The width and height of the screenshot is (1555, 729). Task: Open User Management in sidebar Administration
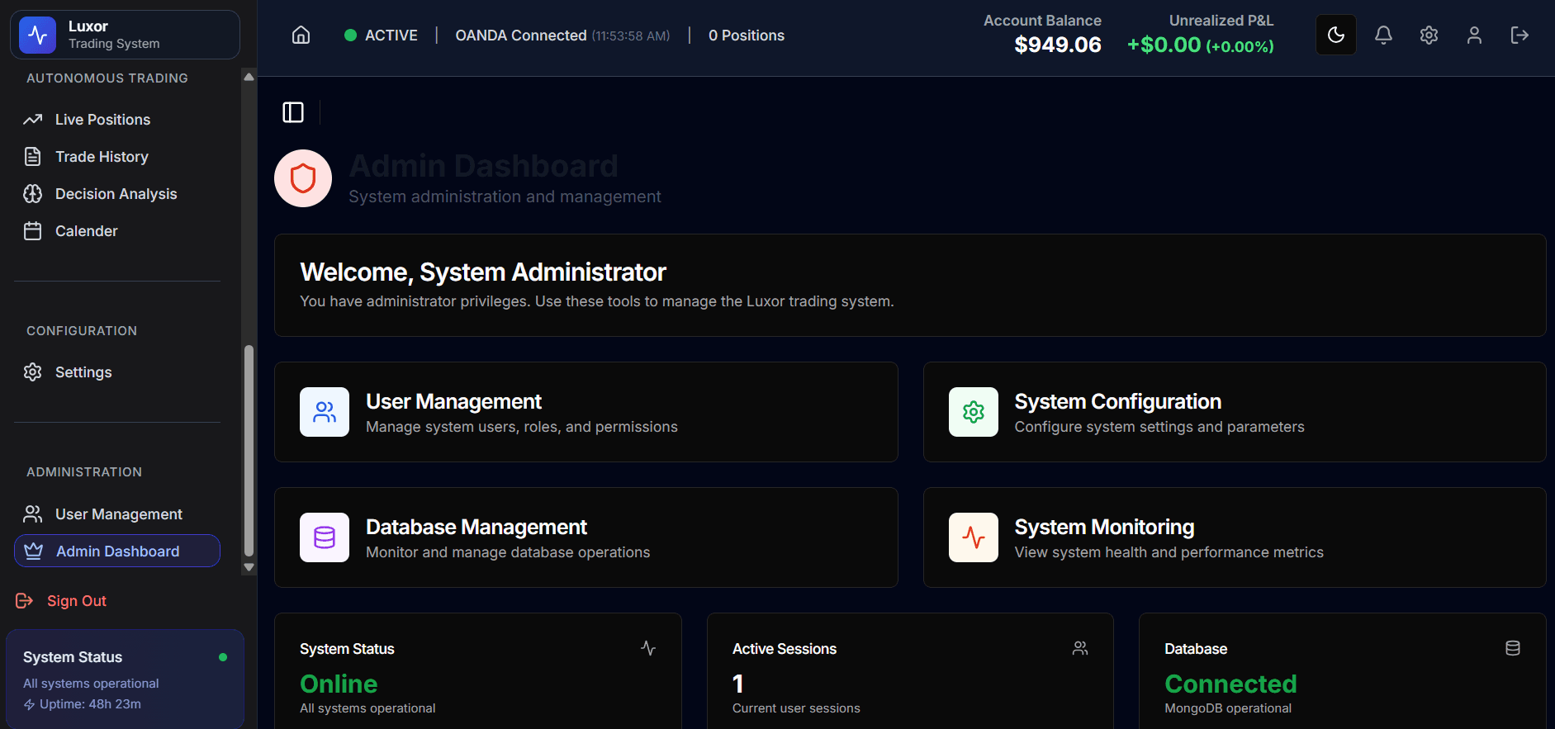[117, 514]
